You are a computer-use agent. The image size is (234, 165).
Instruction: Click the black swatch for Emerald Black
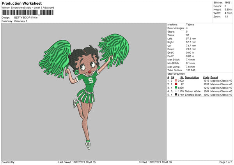(176, 95)
